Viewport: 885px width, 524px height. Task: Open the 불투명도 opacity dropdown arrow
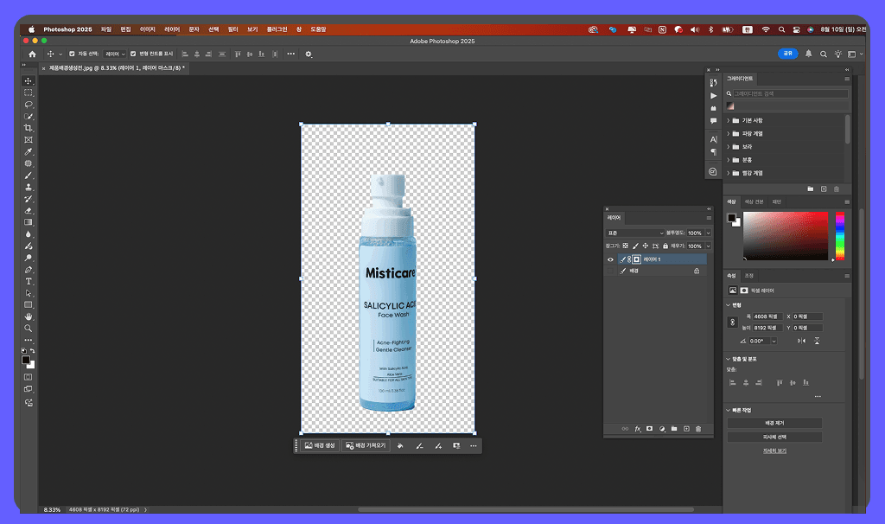pyautogui.click(x=709, y=233)
